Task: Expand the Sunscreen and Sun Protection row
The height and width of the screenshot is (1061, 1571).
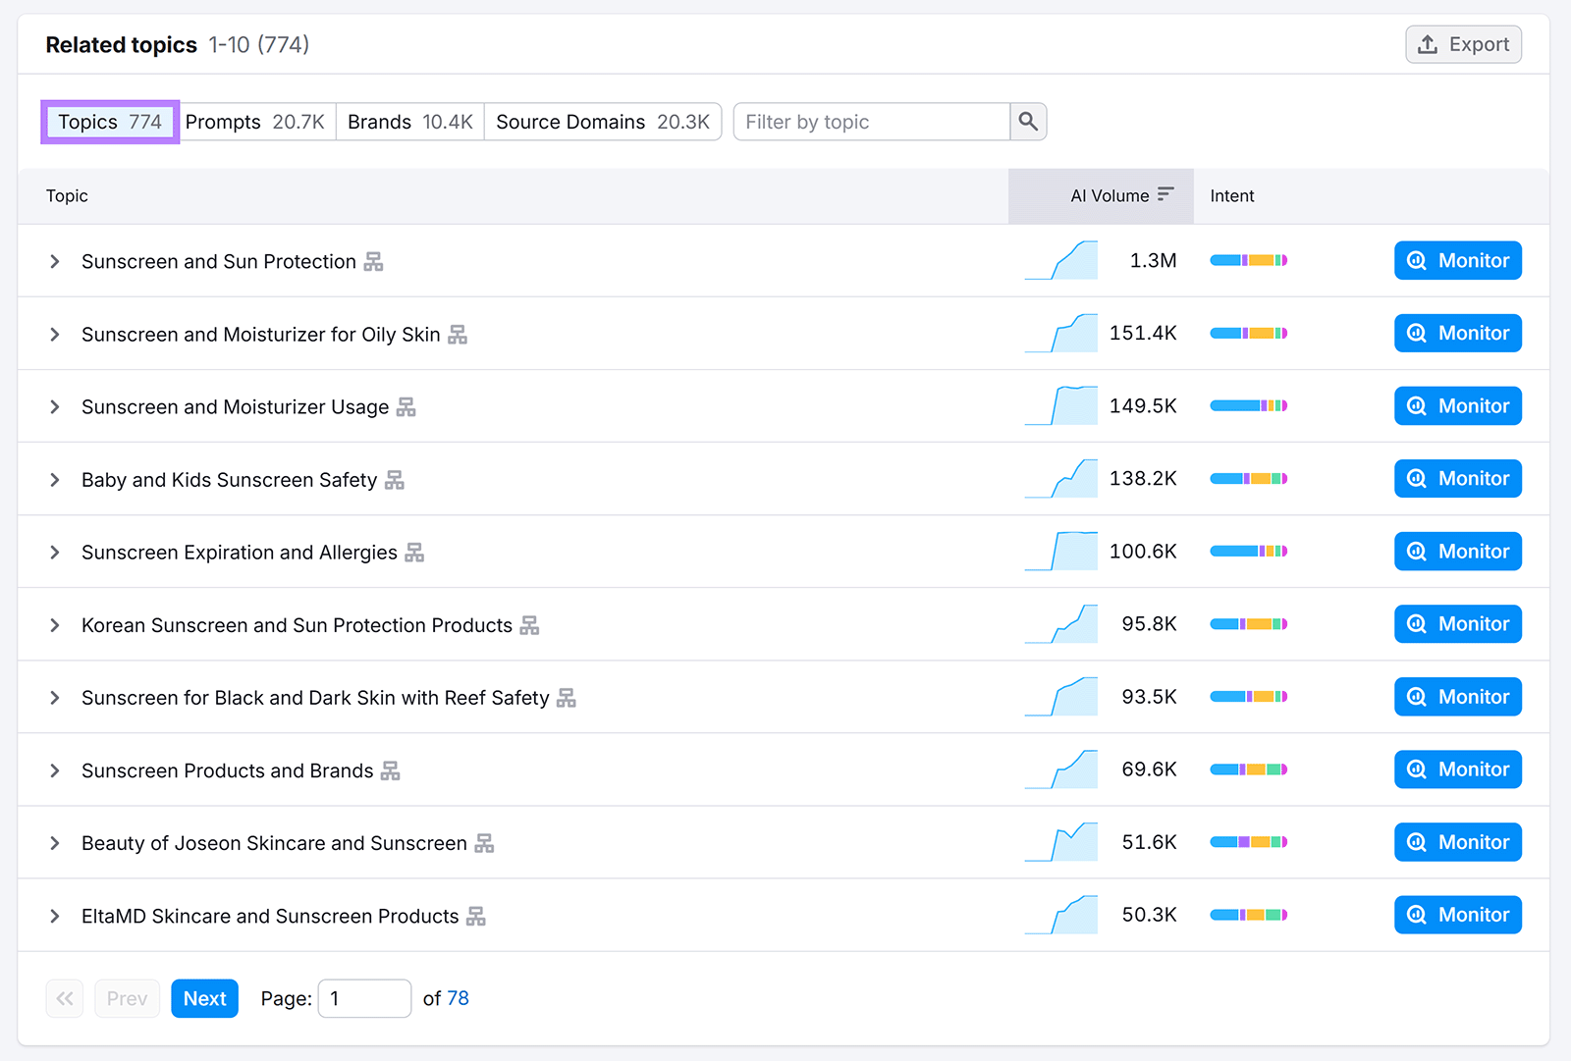Action: pyautogui.click(x=54, y=261)
